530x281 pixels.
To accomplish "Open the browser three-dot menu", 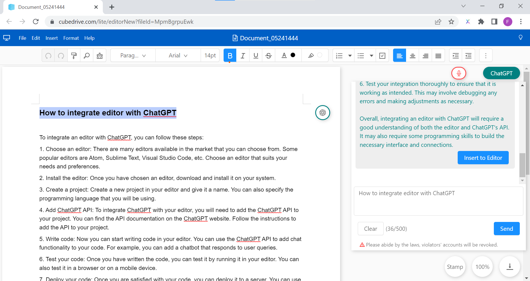I will pyautogui.click(x=521, y=22).
